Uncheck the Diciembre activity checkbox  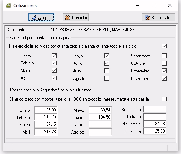point(164,78)
